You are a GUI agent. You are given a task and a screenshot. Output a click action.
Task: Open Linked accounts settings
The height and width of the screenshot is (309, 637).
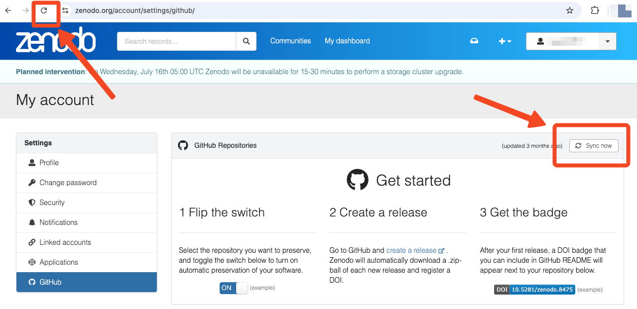(x=65, y=242)
